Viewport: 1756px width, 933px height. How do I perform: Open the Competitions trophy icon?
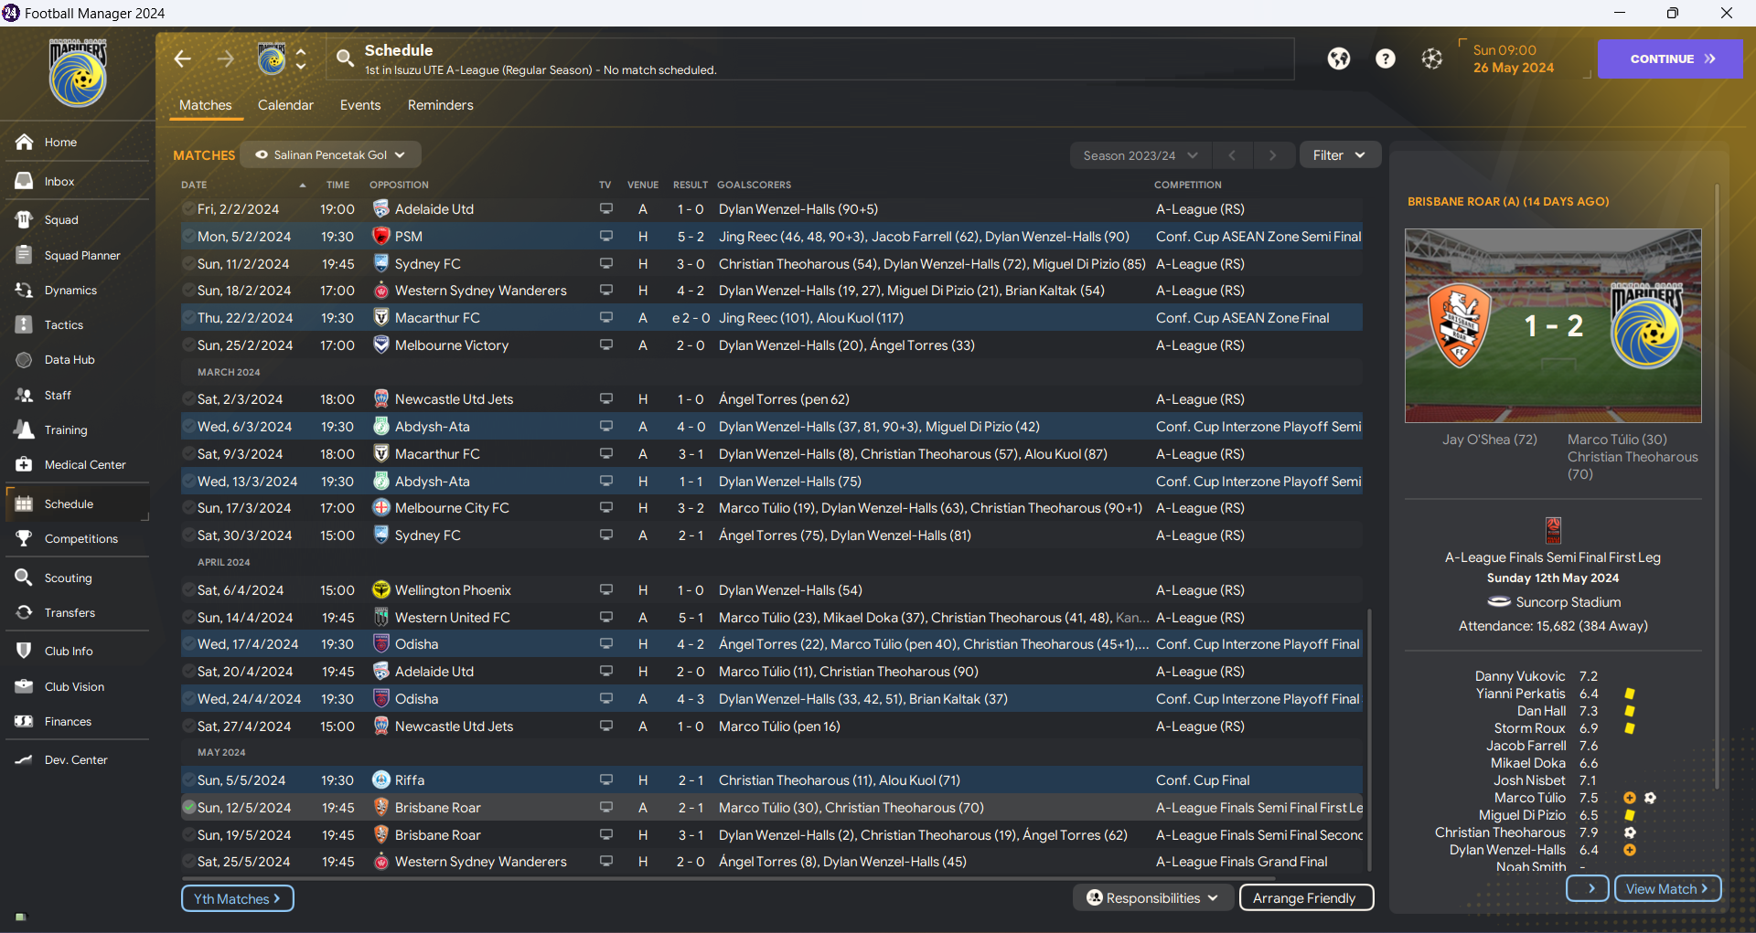tap(25, 538)
